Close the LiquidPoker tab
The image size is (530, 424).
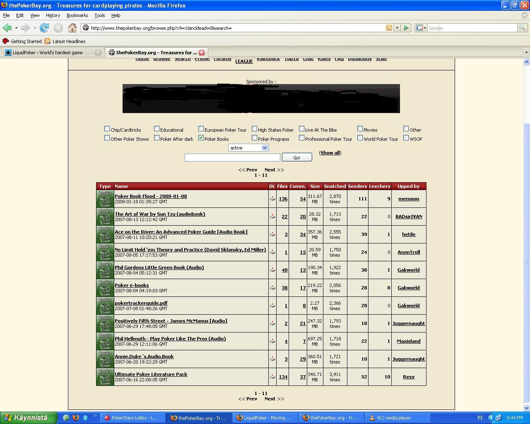point(98,53)
